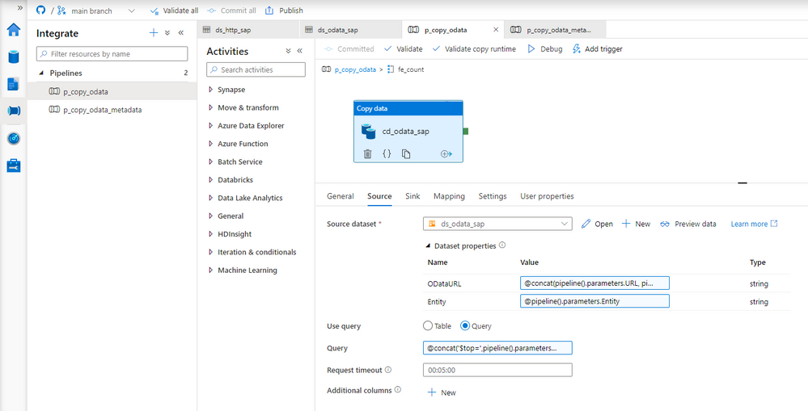Screen dimensions: 808x411
Task: Click the Copy data activity icon
Action: pyautogui.click(x=368, y=131)
